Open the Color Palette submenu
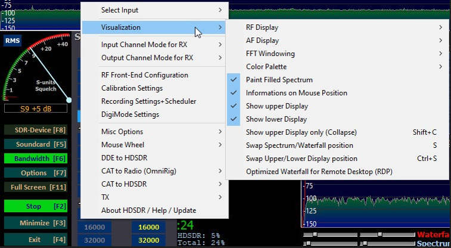The width and height of the screenshot is (451, 248). (338, 67)
